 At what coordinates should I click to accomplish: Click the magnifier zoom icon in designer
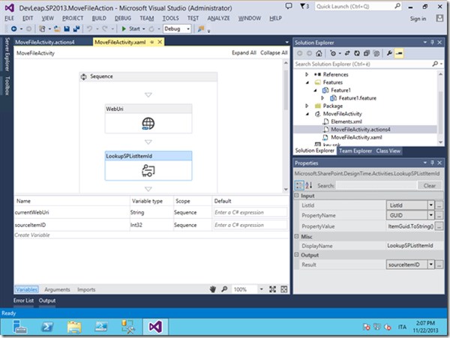(224, 289)
